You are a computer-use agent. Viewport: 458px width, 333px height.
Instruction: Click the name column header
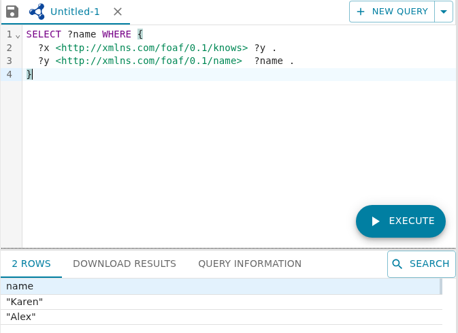[221, 286]
